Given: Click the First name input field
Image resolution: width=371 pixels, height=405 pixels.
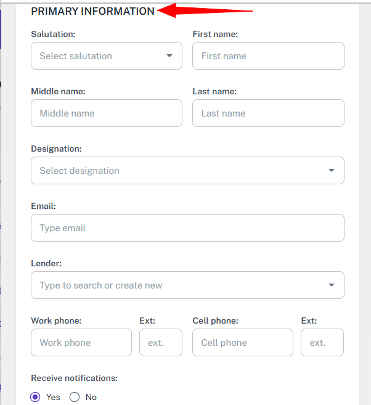Looking at the screenshot, I should 268,55.
